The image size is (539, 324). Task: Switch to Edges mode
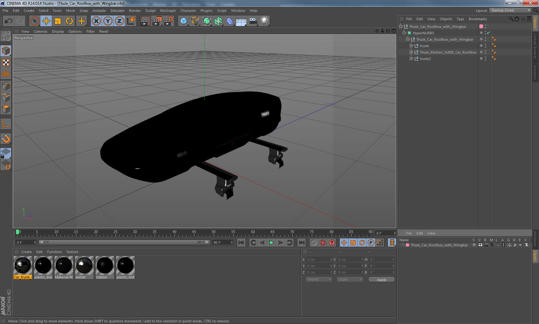(6, 97)
